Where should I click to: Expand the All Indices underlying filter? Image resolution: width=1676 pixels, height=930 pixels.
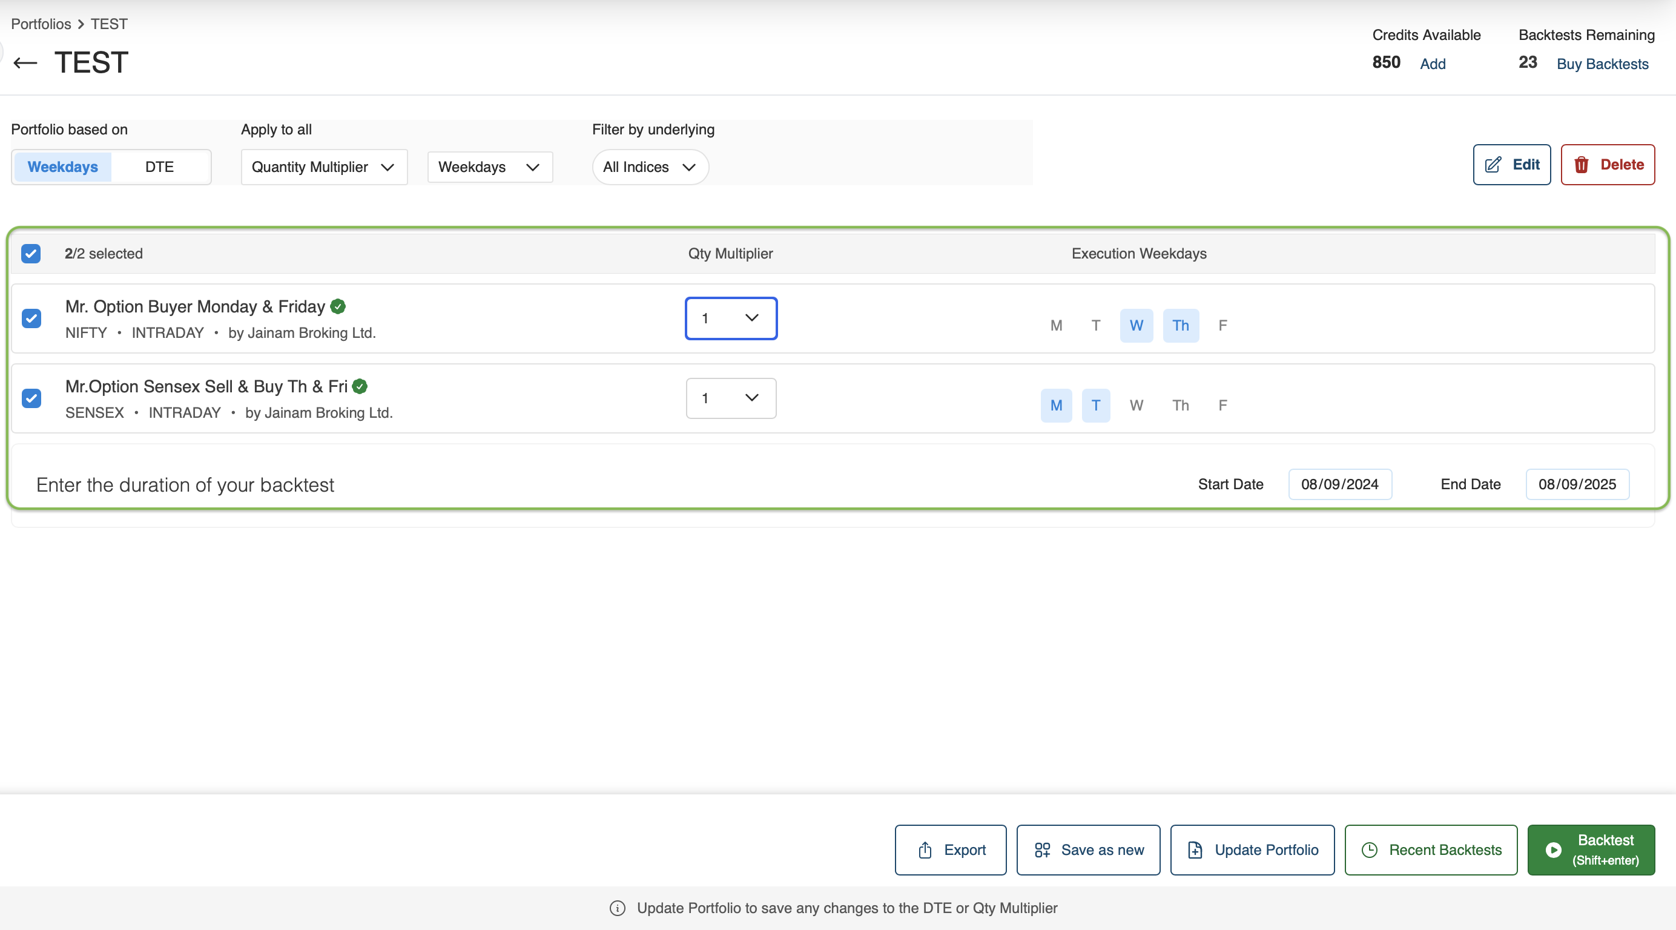[650, 167]
